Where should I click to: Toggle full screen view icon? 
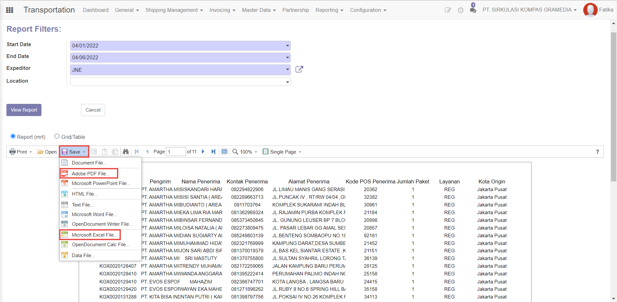224,152
